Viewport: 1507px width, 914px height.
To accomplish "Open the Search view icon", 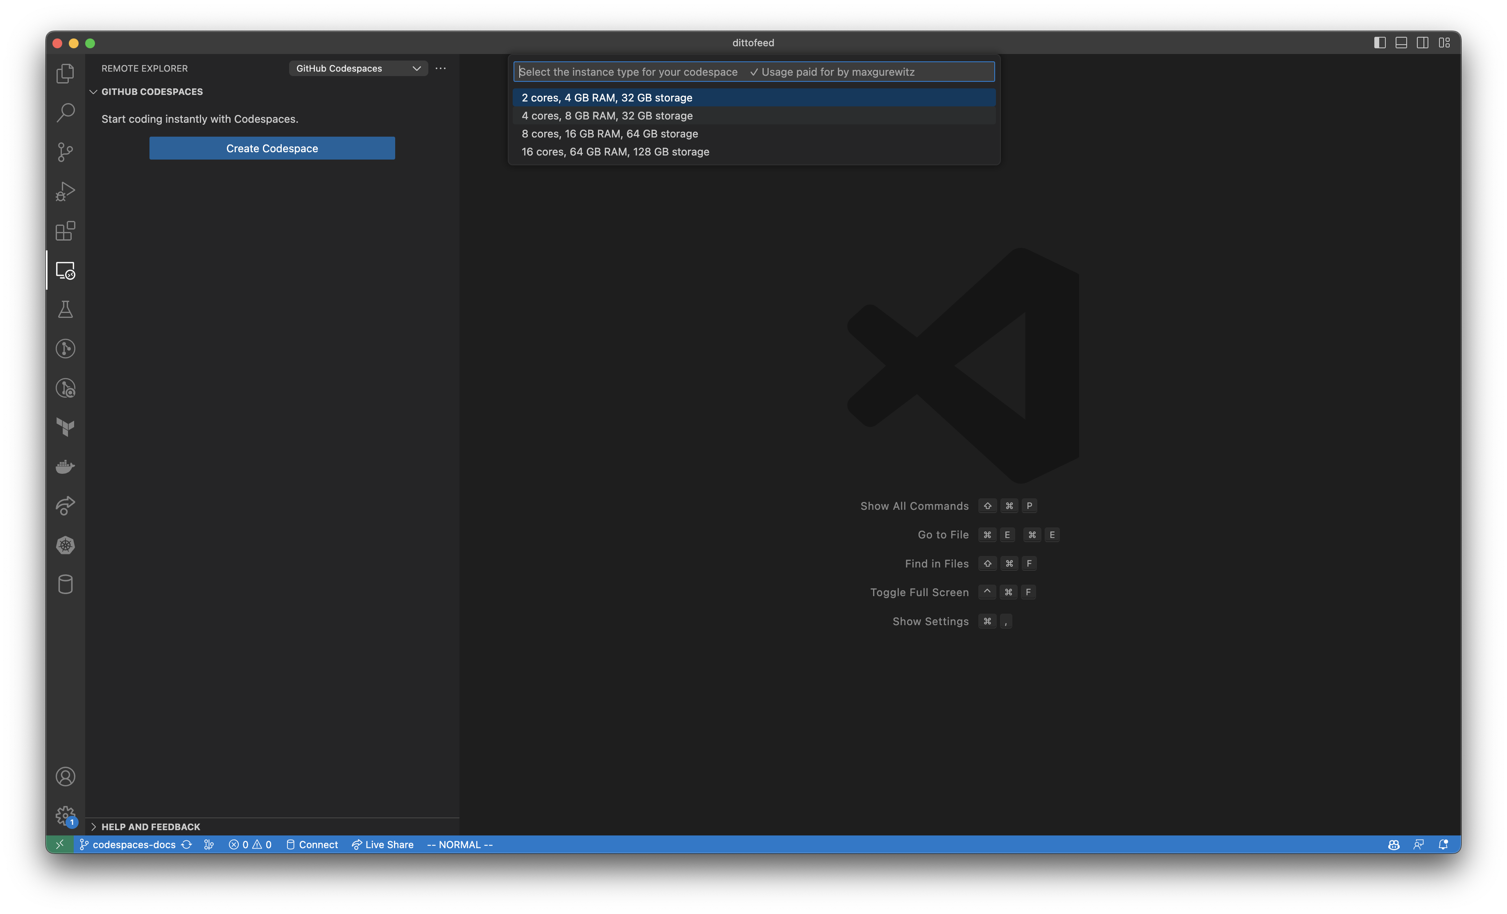I will pos(66,113).
